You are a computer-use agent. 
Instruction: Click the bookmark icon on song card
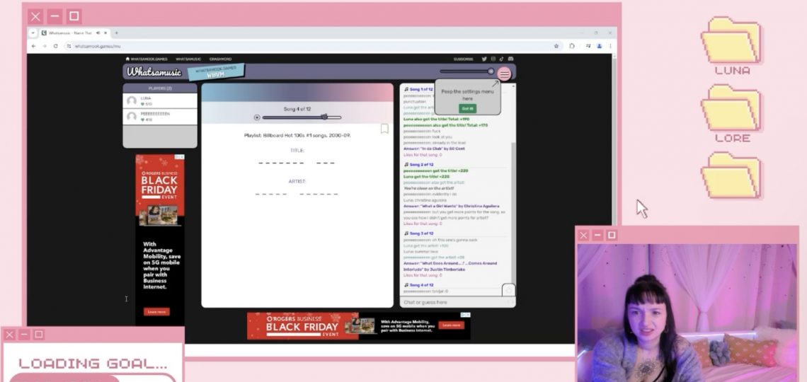(x=384, y=129)
